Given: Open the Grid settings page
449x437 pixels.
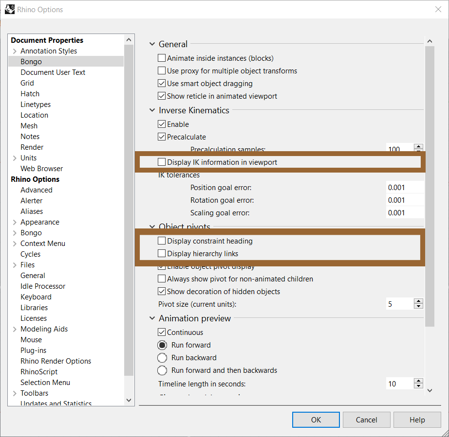Looking at the screenshot, I should tap(27, 83).
